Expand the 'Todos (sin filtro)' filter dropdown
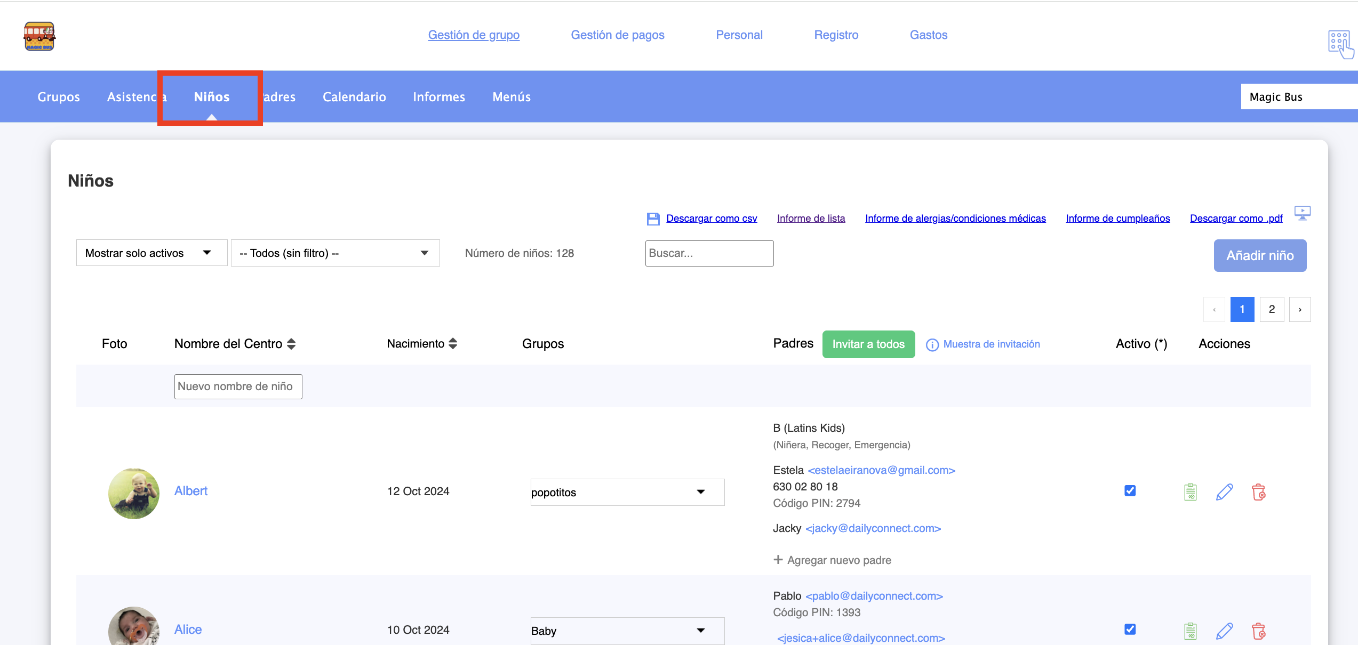This screenshot has height=645, width=1358. pos(335,253)
